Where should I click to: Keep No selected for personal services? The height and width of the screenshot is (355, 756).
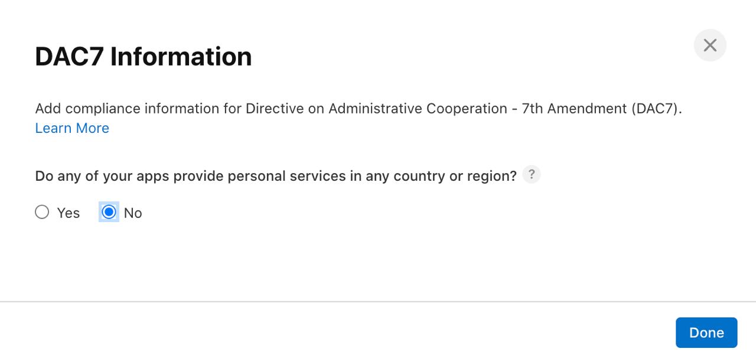109,212
